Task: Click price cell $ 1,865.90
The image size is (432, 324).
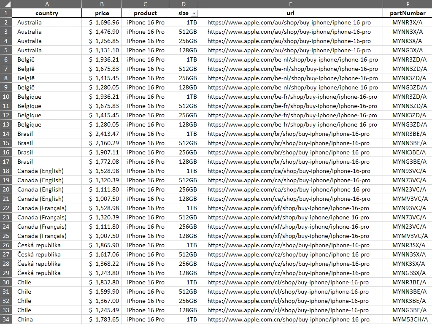Action: (x=102, y=245)
